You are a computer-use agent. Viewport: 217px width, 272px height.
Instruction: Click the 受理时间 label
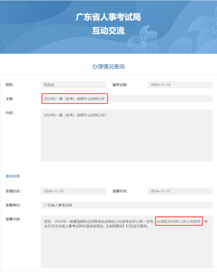click(13, 191)
